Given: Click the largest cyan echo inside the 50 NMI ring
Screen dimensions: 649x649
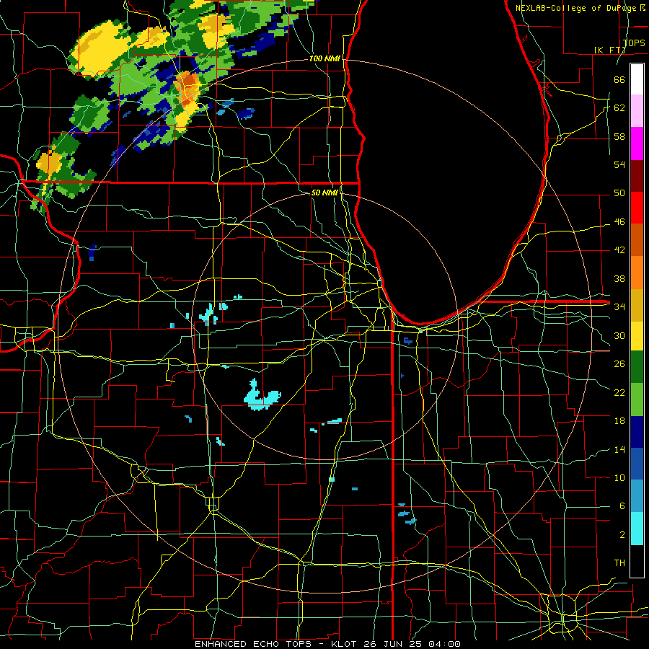Looking at the screenshot, I should coord(262,396).
